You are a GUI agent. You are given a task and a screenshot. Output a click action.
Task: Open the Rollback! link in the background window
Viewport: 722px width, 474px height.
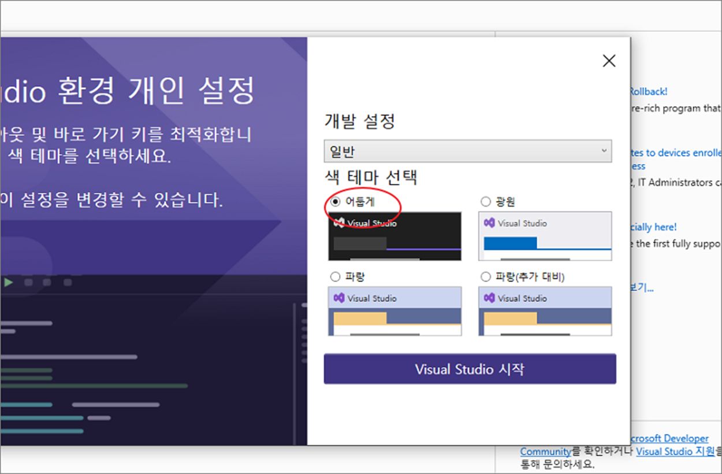648,91
